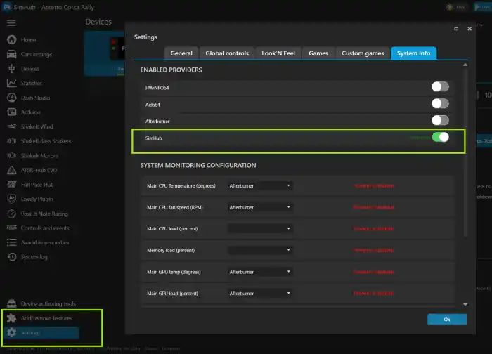Switch to the Global controls tab
This screenshot has width=492, height=354.
pyautogui.click(x=227, y=53)
